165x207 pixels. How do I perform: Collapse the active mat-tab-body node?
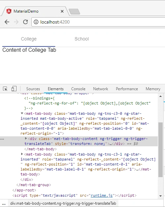pos(22,113)
